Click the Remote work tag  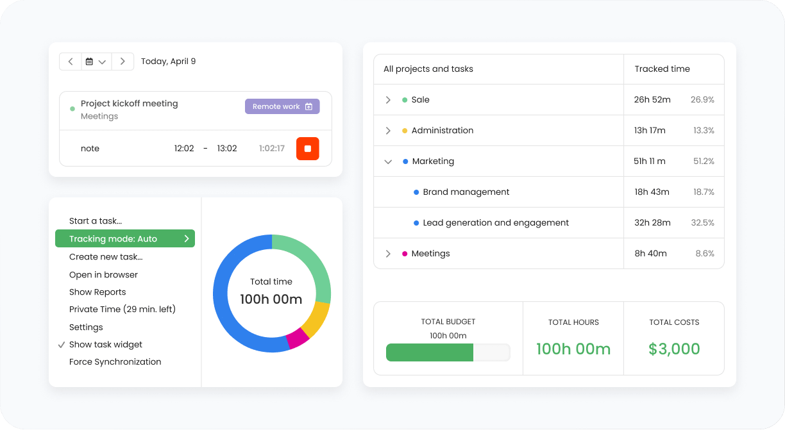click(x=282, y=106)
